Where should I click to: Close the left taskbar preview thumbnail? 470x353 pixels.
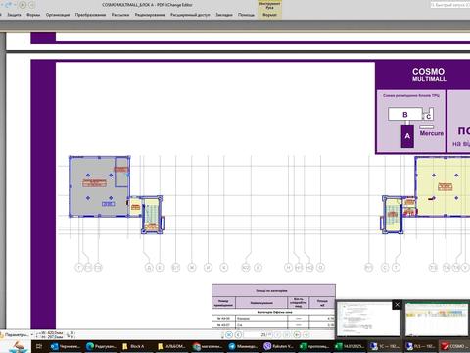tap(397, 305)
